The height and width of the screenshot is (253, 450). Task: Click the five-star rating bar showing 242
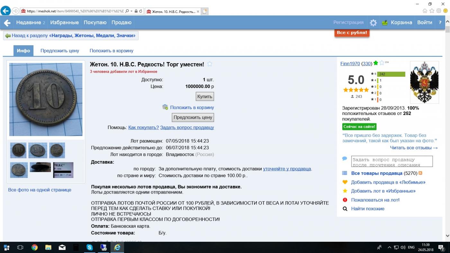[x=391, y=74]
